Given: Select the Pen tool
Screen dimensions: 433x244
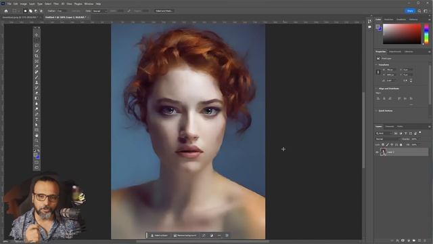Looking at the screenshot, I should (37, 115).
